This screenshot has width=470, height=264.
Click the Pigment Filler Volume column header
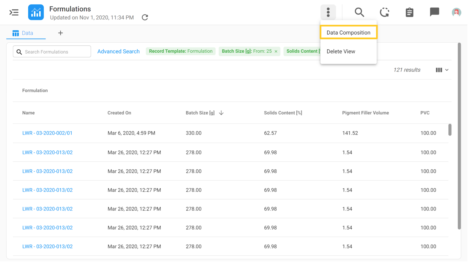[x=365, y=113]
